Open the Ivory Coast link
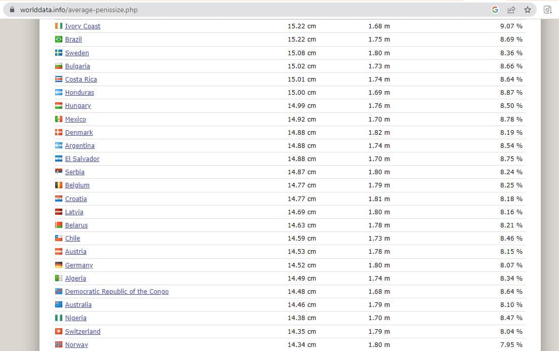 (83, 26)
